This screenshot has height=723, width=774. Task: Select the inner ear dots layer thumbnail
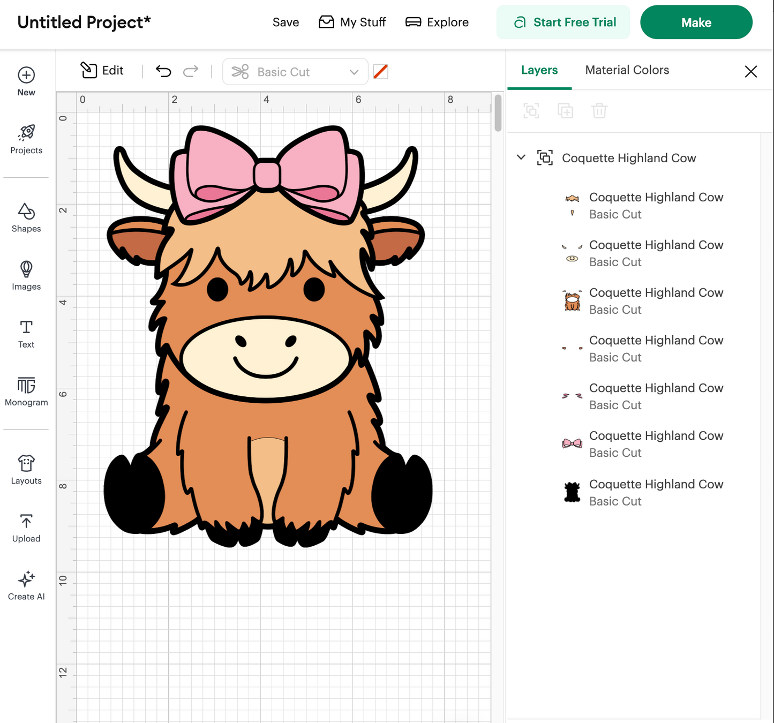pos(572,348)
